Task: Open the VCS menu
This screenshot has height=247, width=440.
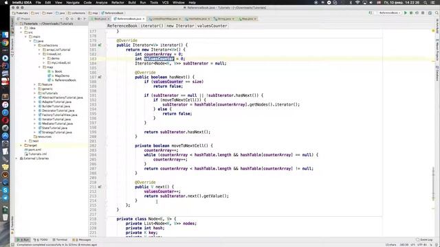Action: (x=165, y=3)
